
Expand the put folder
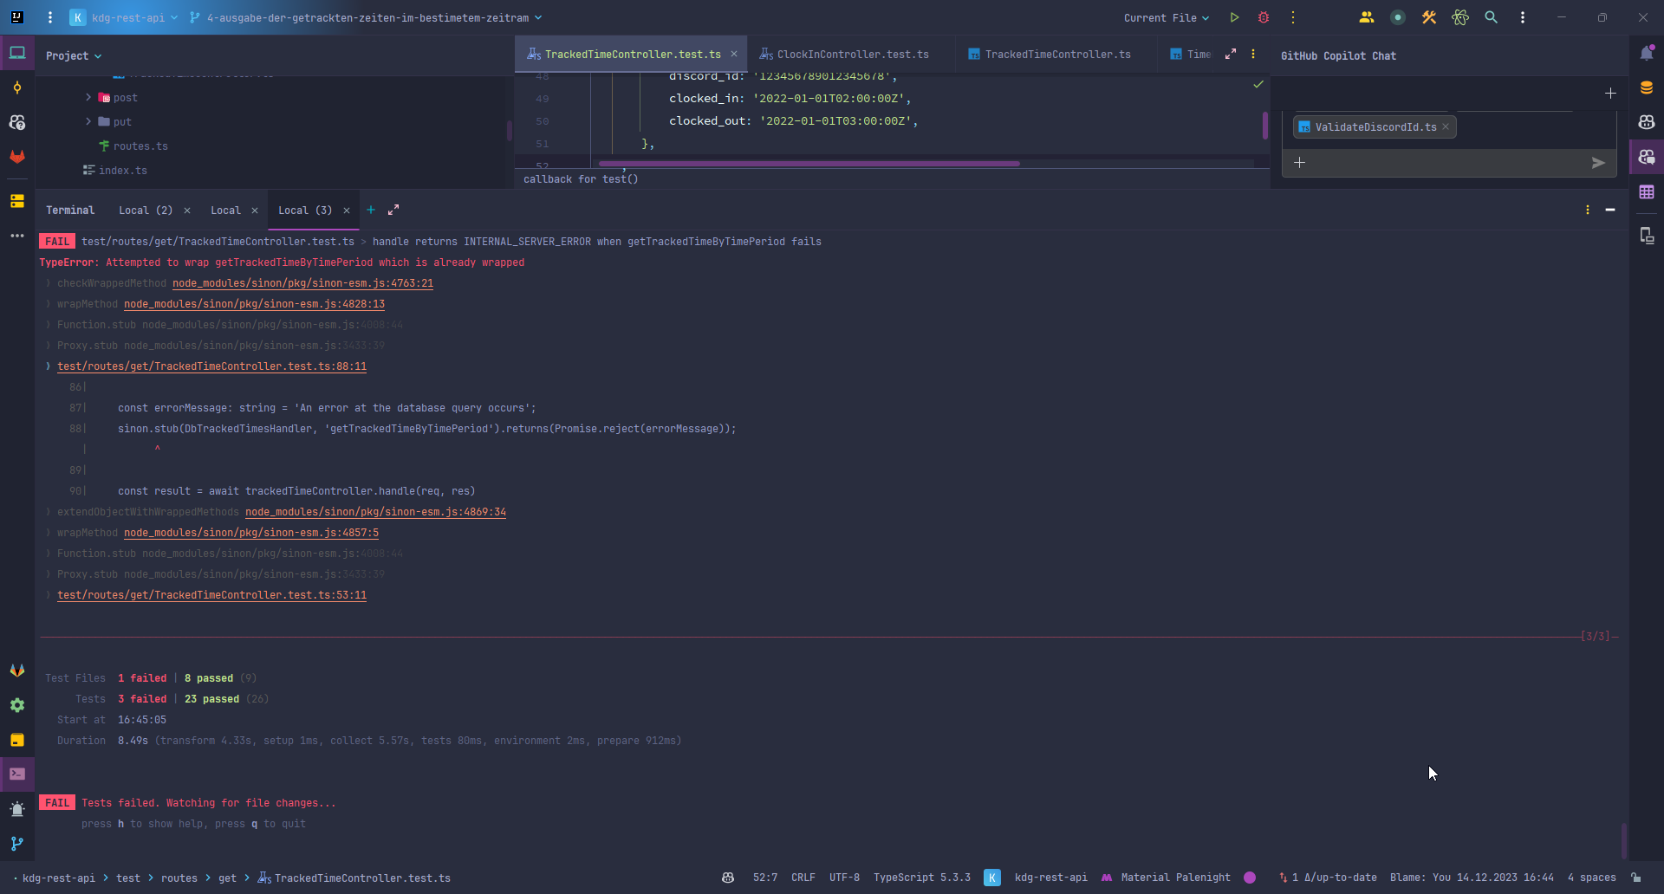(88, 122)
